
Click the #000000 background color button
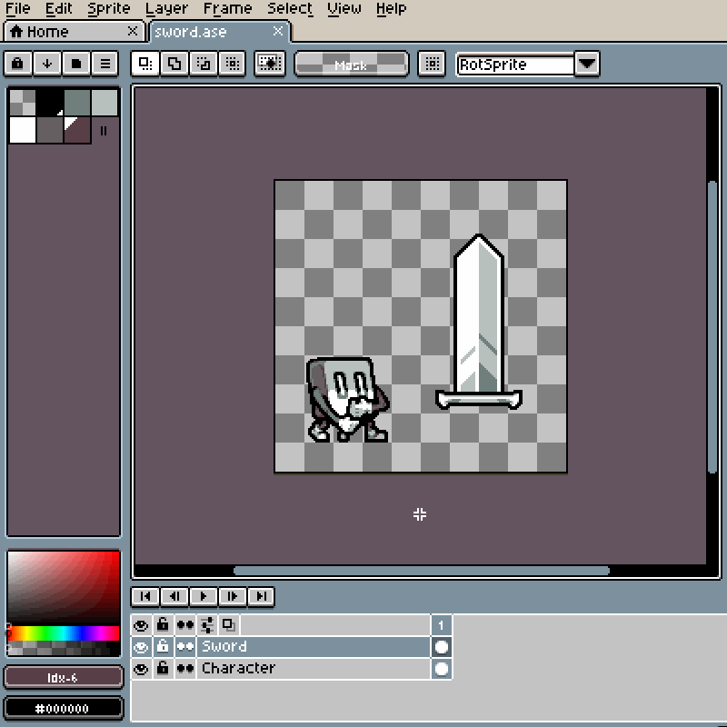click(x=64, y=708)
